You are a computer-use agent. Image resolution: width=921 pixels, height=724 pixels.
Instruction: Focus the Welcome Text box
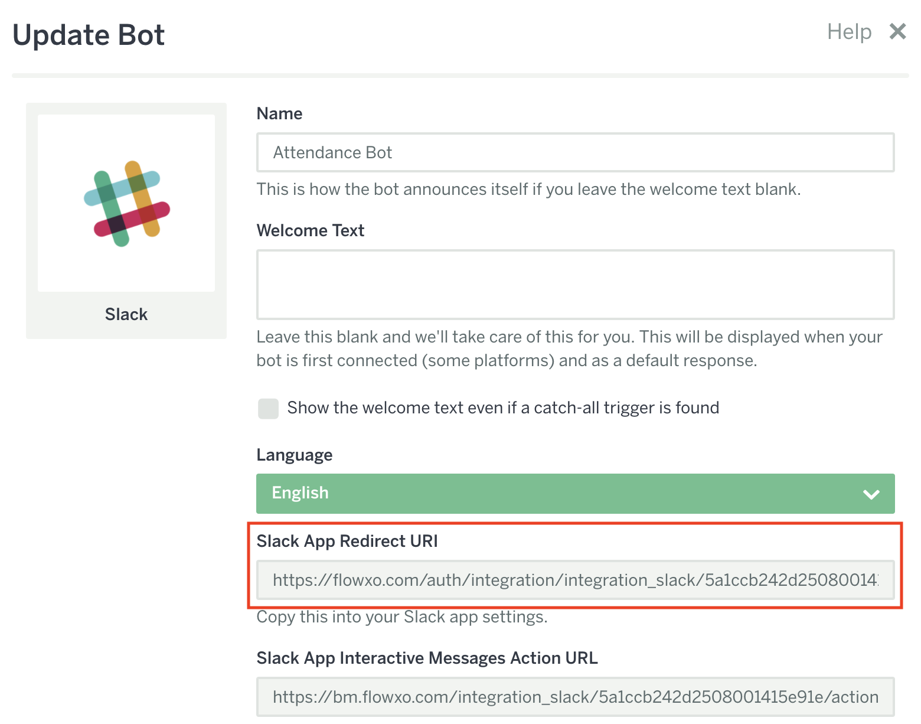pyautogui.click(x=575, y=285)
